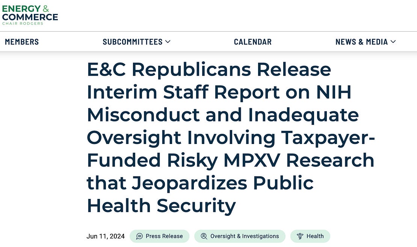Expand the News & Media dropdown chevron
Screen dimensions: 417x247
coord(393,42)
